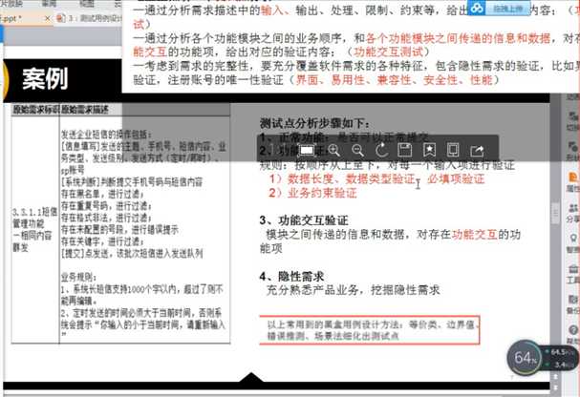Switch to the second document tab
Viewport: 580px width, 397px height.
[89, 18]
